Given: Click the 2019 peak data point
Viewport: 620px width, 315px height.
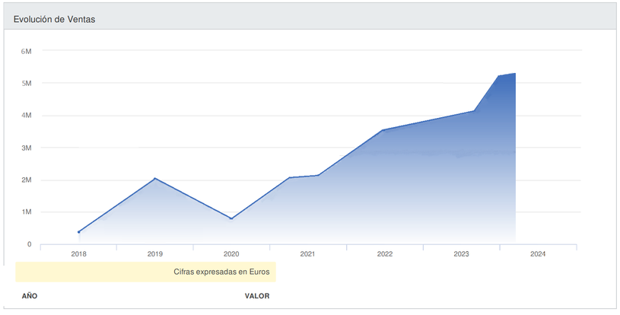Looking at the screenshot, I should point(155,179).
